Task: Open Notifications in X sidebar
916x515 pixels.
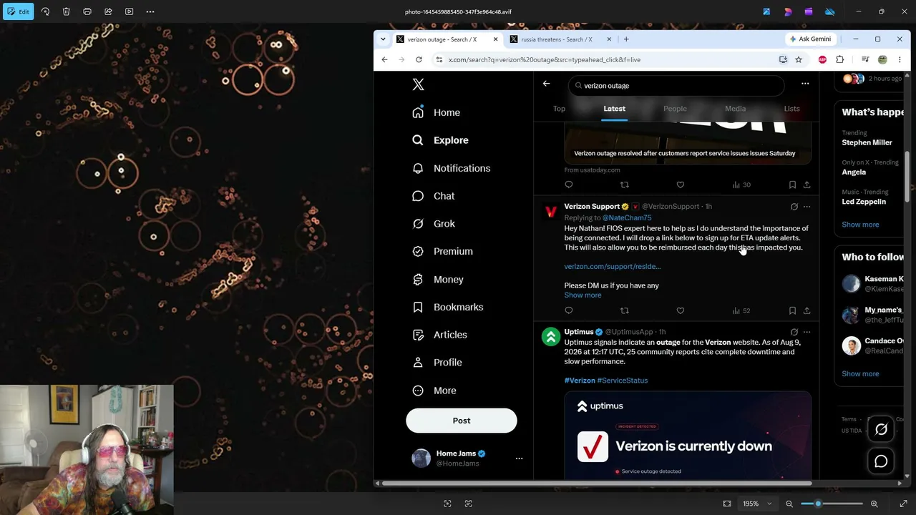Action: pyautogui.click(x=452, y=168)
